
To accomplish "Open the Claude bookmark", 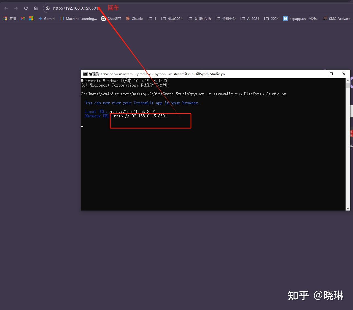I will (x=134, y=18).
